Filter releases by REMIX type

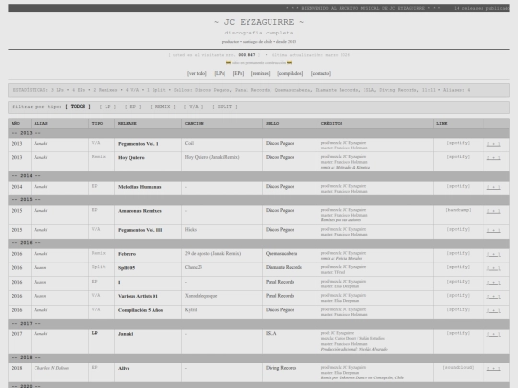162,107
